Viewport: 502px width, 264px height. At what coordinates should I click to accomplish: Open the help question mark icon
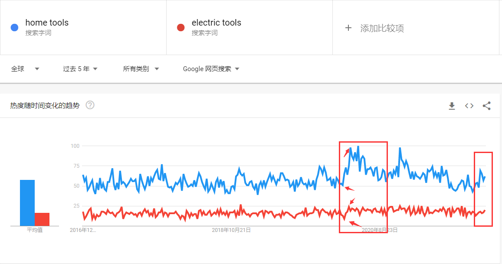90,105
